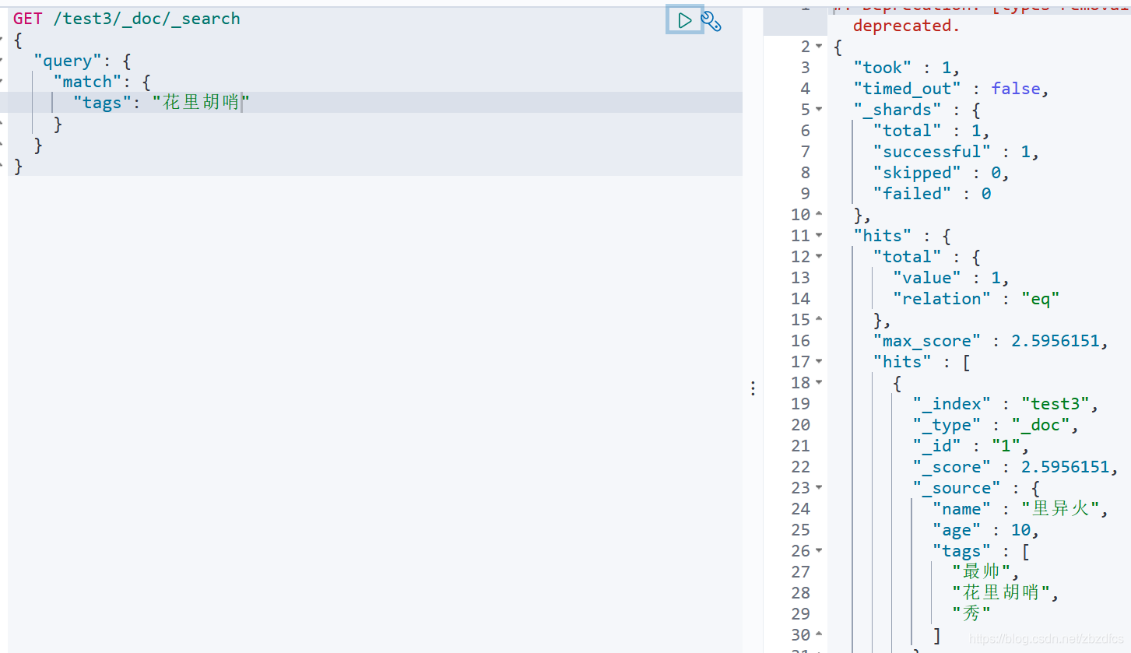This screenshot has height=653, width=1131.
Task: Click the "age" : 10 line
Action: click(x=985, y=530)
